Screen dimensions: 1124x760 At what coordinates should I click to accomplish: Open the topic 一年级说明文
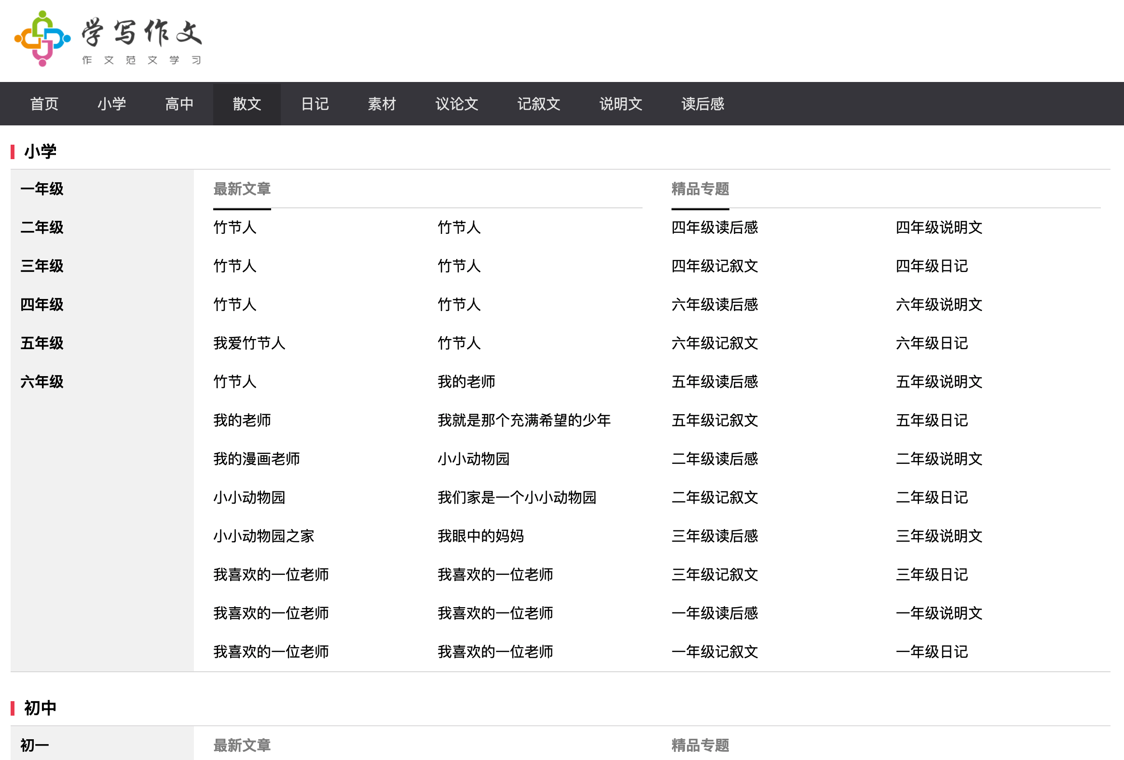point(939,614)
